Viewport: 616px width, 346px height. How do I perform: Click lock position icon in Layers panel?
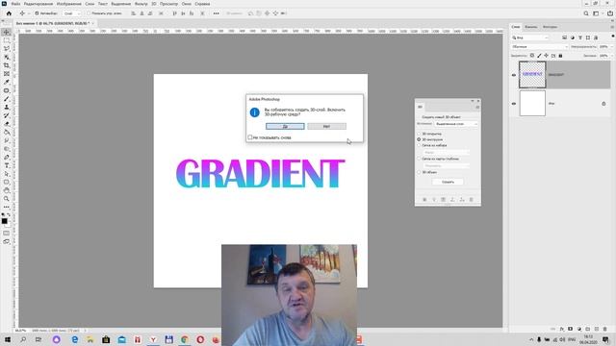pos(546,56)
